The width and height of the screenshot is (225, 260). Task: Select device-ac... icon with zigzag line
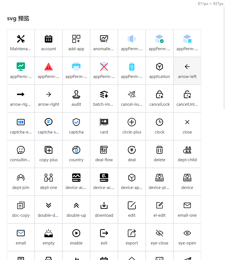(x=76, y=178)
